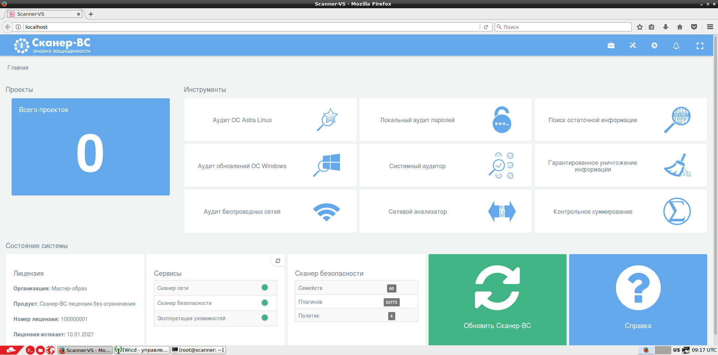The image size is (718, 355).
Task: Open the Pocket icon in Firefox toolbar
Action: tap(694, 27)
